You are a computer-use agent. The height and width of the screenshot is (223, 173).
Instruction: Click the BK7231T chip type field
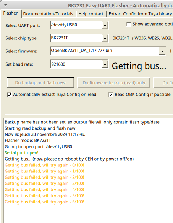coord(76,38)
